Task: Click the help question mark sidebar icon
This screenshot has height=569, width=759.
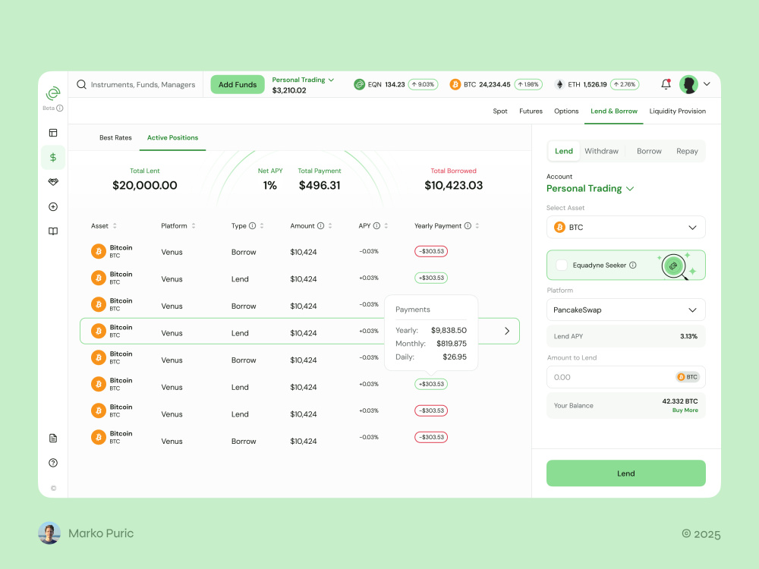Action: [53, 463]
